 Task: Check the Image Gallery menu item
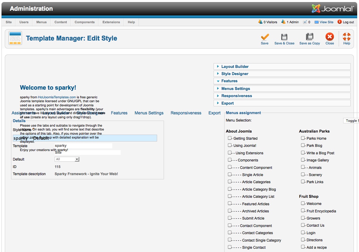(x=303, y=160)
